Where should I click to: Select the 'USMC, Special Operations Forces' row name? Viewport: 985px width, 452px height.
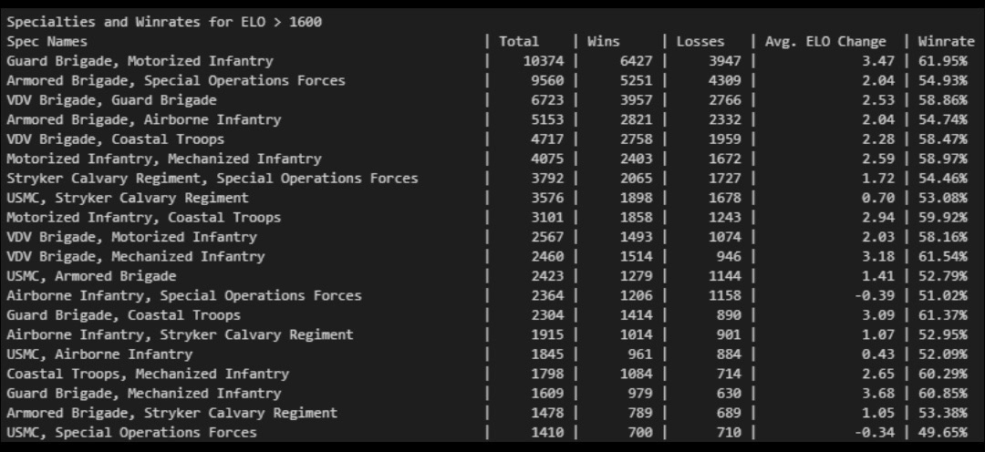[x=132, y=432]
